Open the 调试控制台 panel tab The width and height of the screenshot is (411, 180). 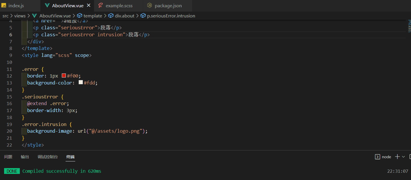coord(48,157)
